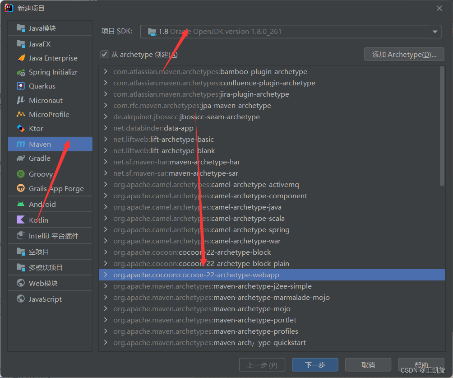Toggle the 从 archetype 创建 checkbox

click(x=104, y=54)
